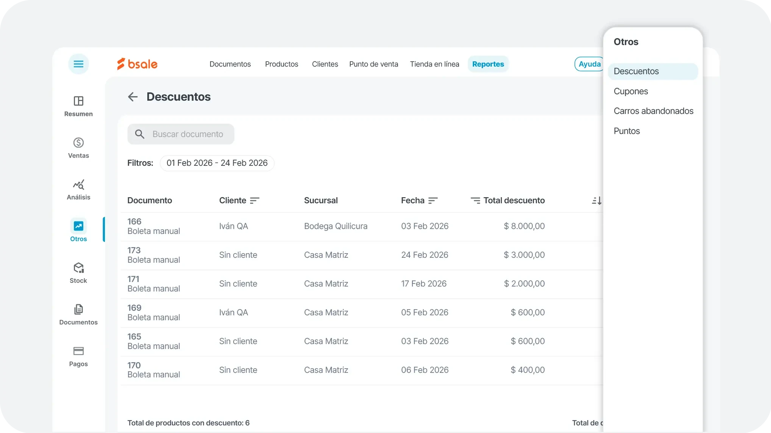Click the bsale logo
The width and height of the screenshot is (771, 433).
pyautogui.click(x=137, y=64)
